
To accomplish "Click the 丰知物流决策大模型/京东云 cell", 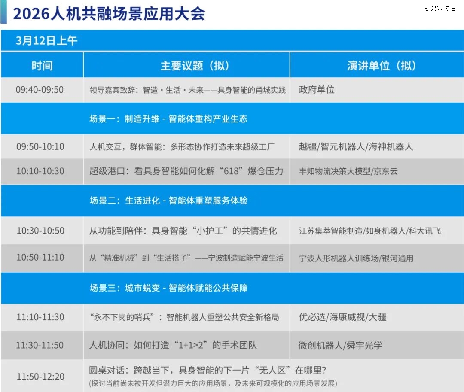I will click(348, 171).
